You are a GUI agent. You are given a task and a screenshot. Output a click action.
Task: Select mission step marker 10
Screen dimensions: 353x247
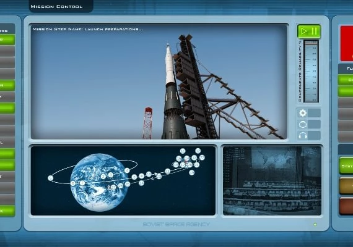(149, 174)
